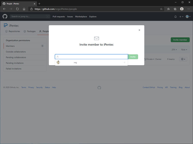Click the Search or jump to field
This screenshot has width=193, height=144.
[x=30, y=16]
